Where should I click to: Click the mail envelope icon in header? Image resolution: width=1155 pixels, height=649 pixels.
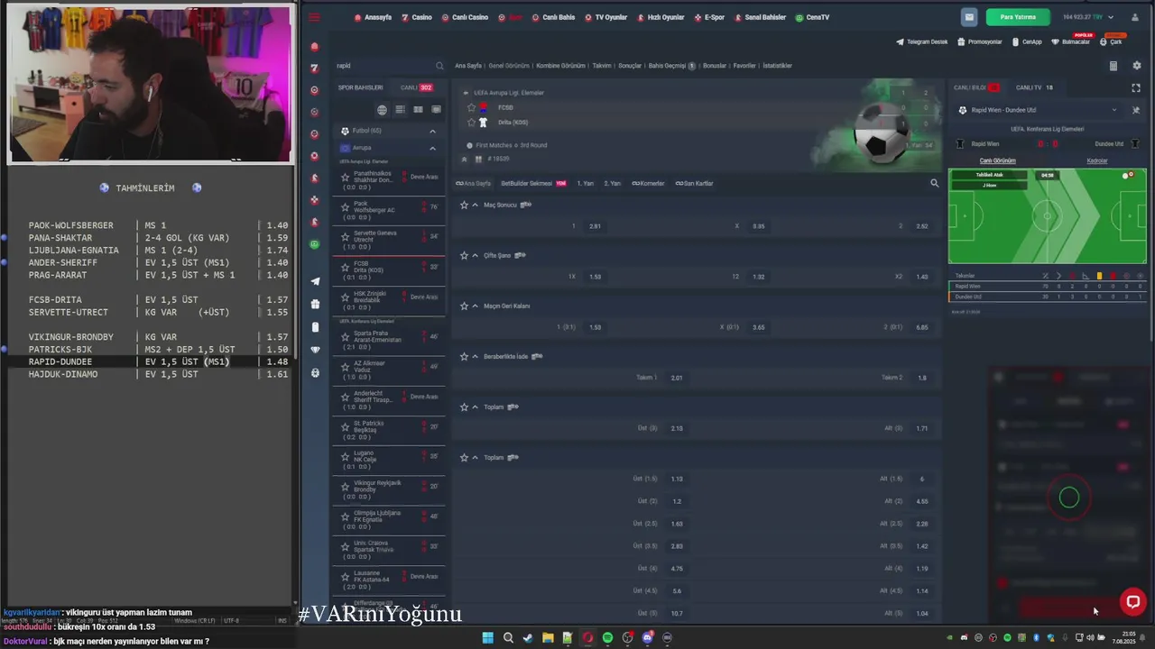pyautogui.click(x=969, y=17)
